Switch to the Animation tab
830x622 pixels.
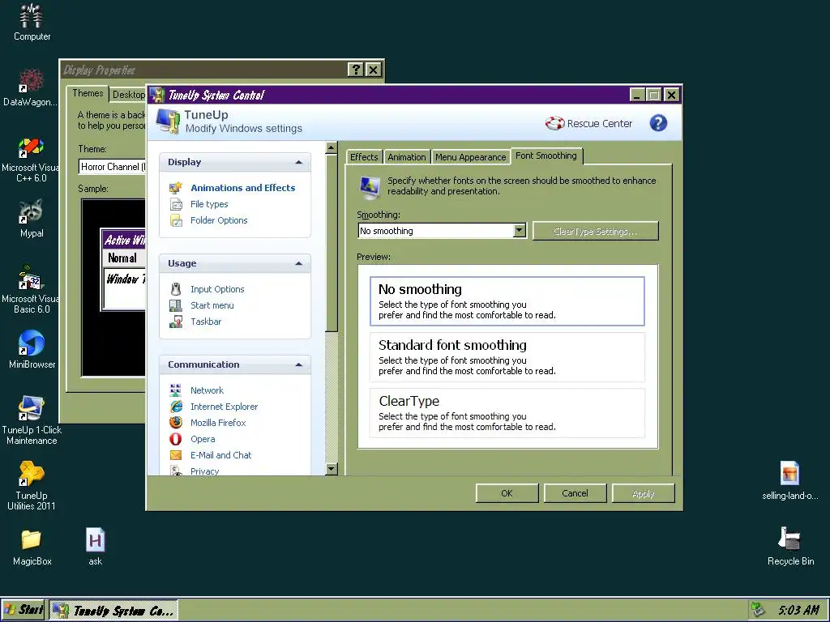tap(407, 157)
